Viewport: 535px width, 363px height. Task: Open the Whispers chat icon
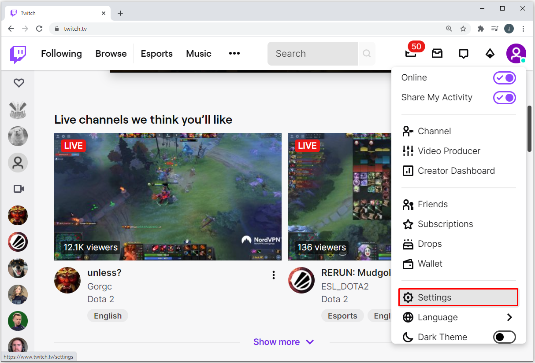(x=463, y=54)
